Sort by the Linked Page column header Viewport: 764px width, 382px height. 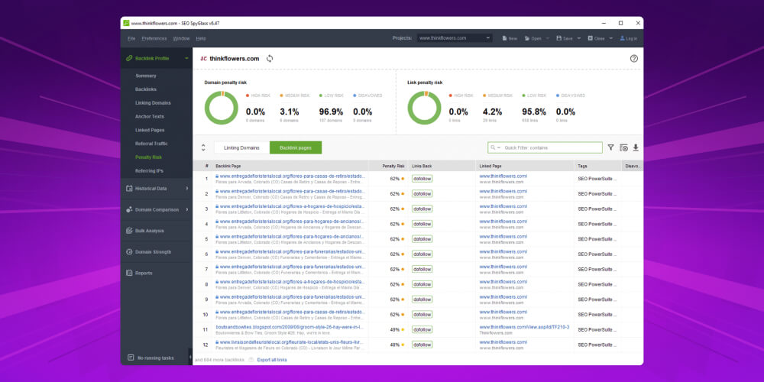pyautogui.click(x=490, y=166)
